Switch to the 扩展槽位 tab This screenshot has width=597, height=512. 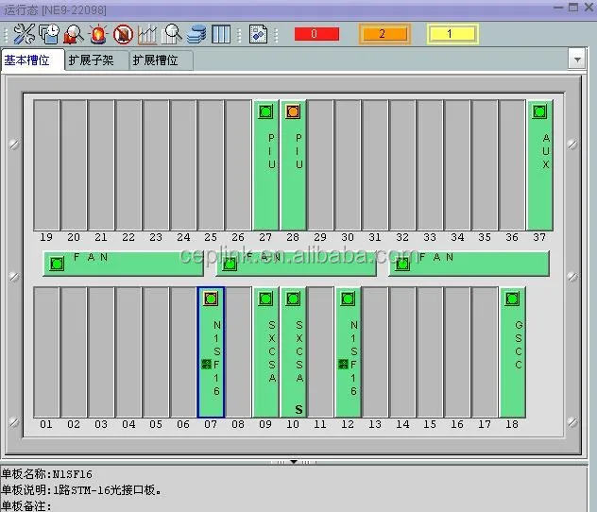(161, 60)
